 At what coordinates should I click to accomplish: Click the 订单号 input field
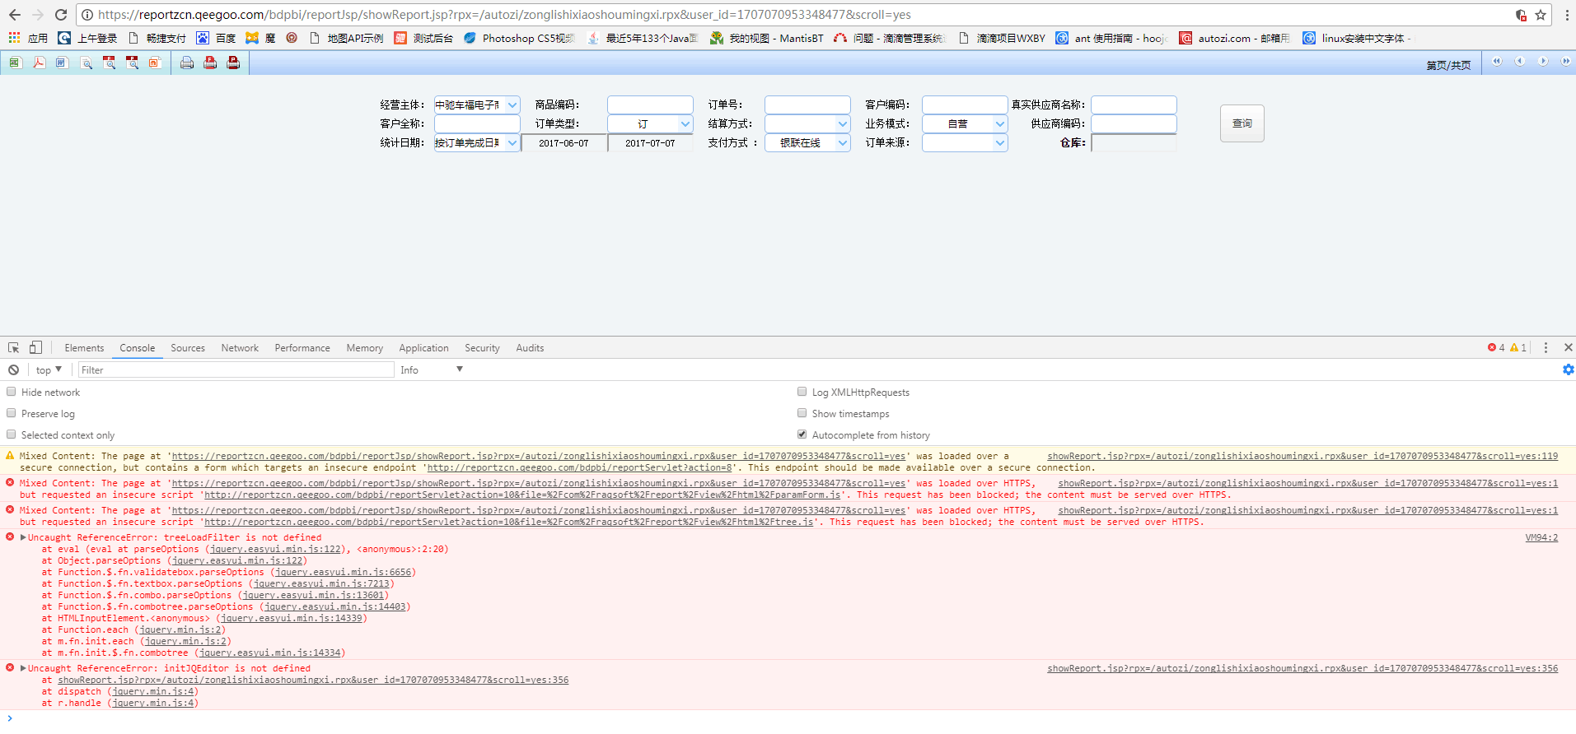[x=807, y=105]
